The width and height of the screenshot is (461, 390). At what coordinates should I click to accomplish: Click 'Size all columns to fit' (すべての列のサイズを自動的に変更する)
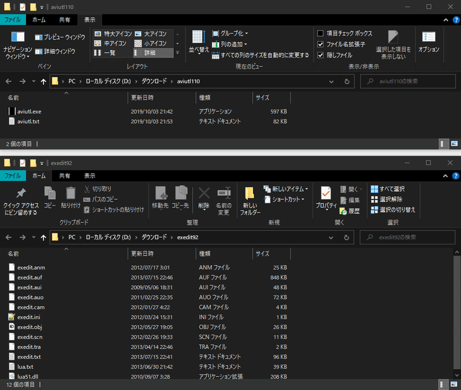260,55
